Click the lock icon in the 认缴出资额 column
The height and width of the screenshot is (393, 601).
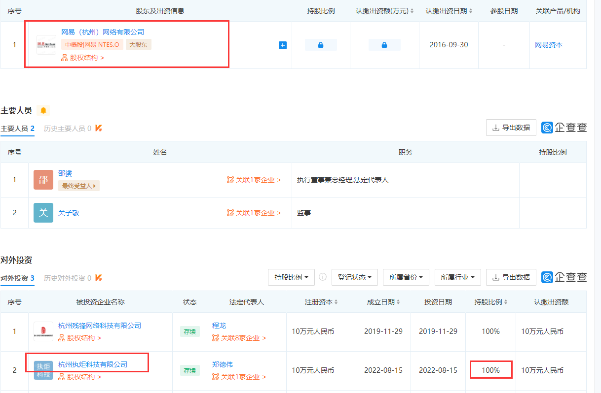[384, 45]
